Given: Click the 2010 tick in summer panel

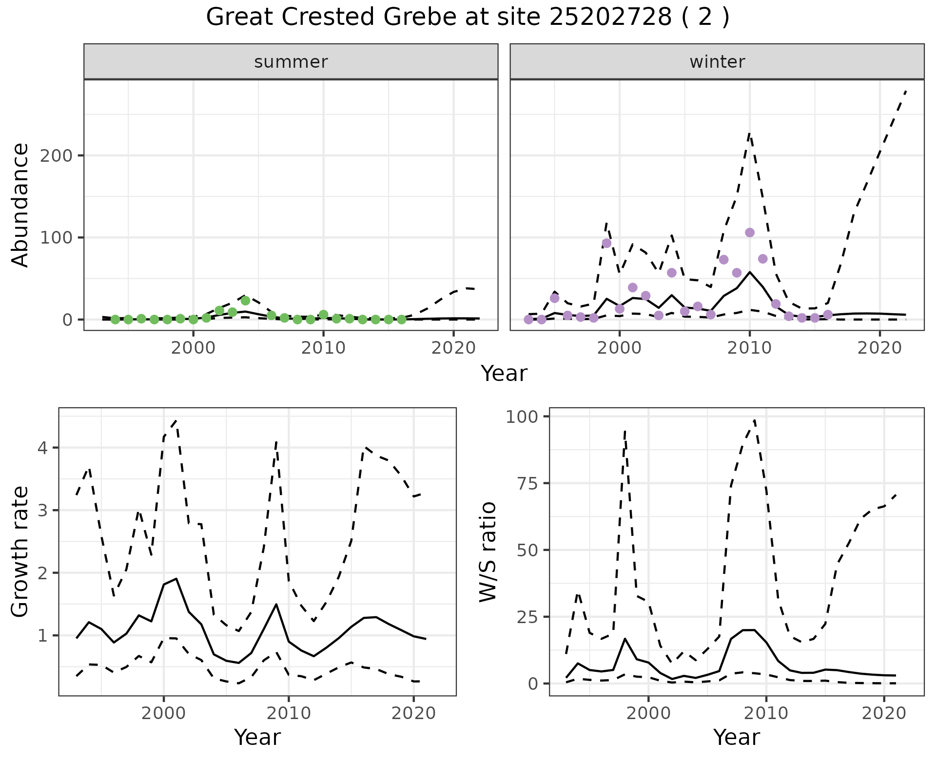Looking at the screenshot, I should (323, 348).
